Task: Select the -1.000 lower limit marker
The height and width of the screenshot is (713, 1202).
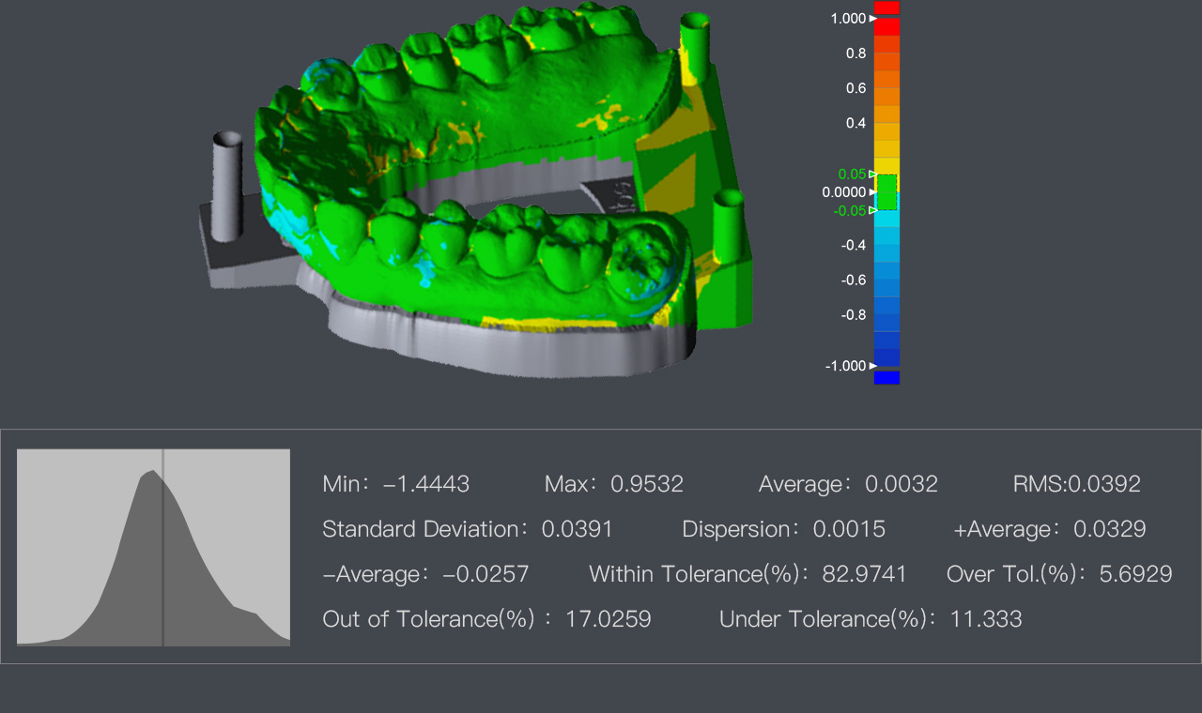Action: [872, 366]
